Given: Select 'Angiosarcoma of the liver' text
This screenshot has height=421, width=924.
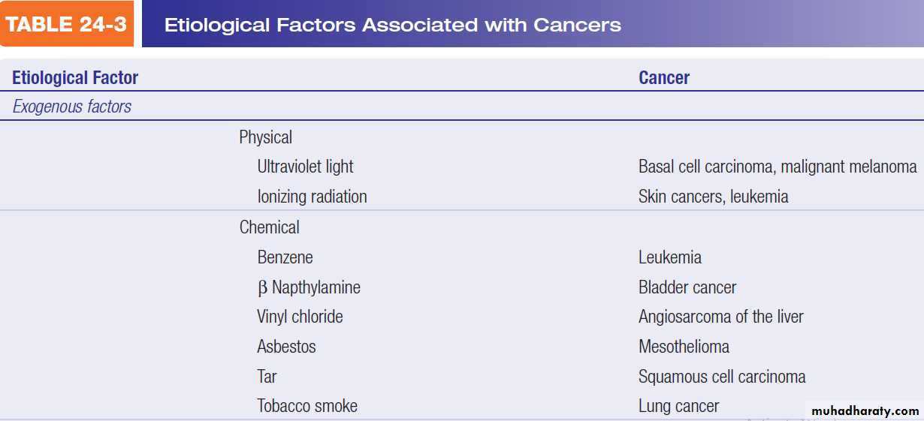Looking at the screenshot, I should [720, 317].
